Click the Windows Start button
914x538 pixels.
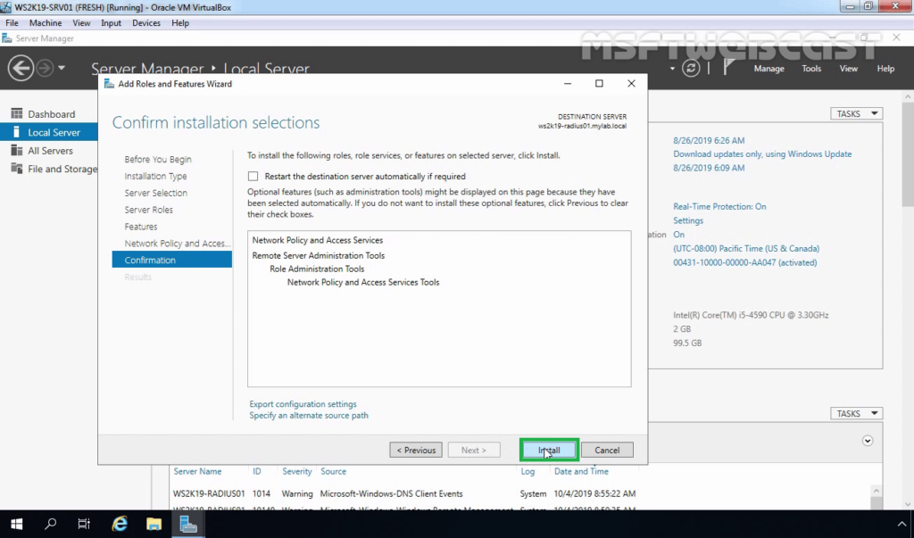pyautogui.click(x=16, y=524)
